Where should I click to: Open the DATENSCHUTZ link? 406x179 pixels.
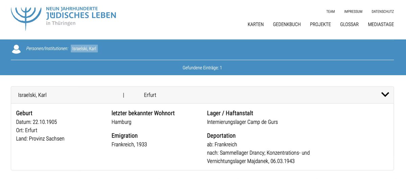pos(383,11)
